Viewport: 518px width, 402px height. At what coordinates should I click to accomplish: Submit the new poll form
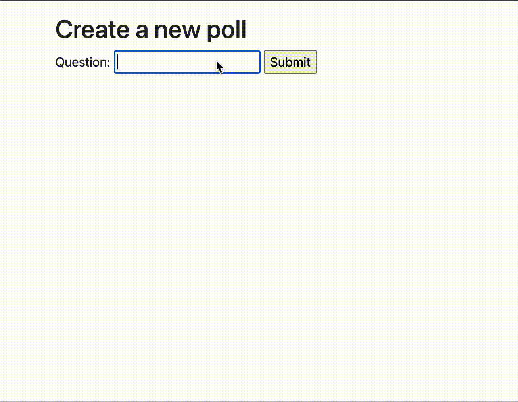coord(290,62)
